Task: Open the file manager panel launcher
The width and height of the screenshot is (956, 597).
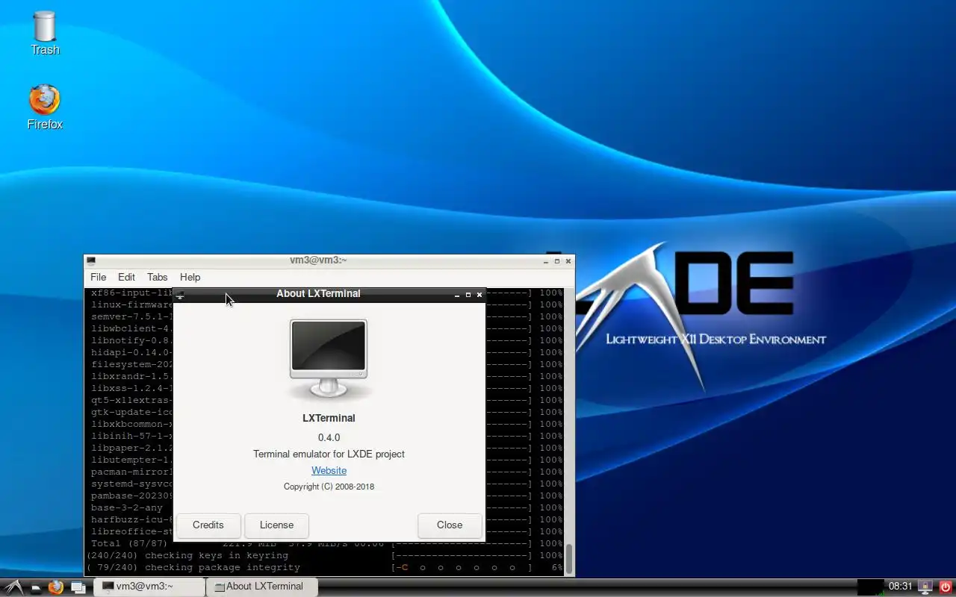Action: click(x=35, y=587)
